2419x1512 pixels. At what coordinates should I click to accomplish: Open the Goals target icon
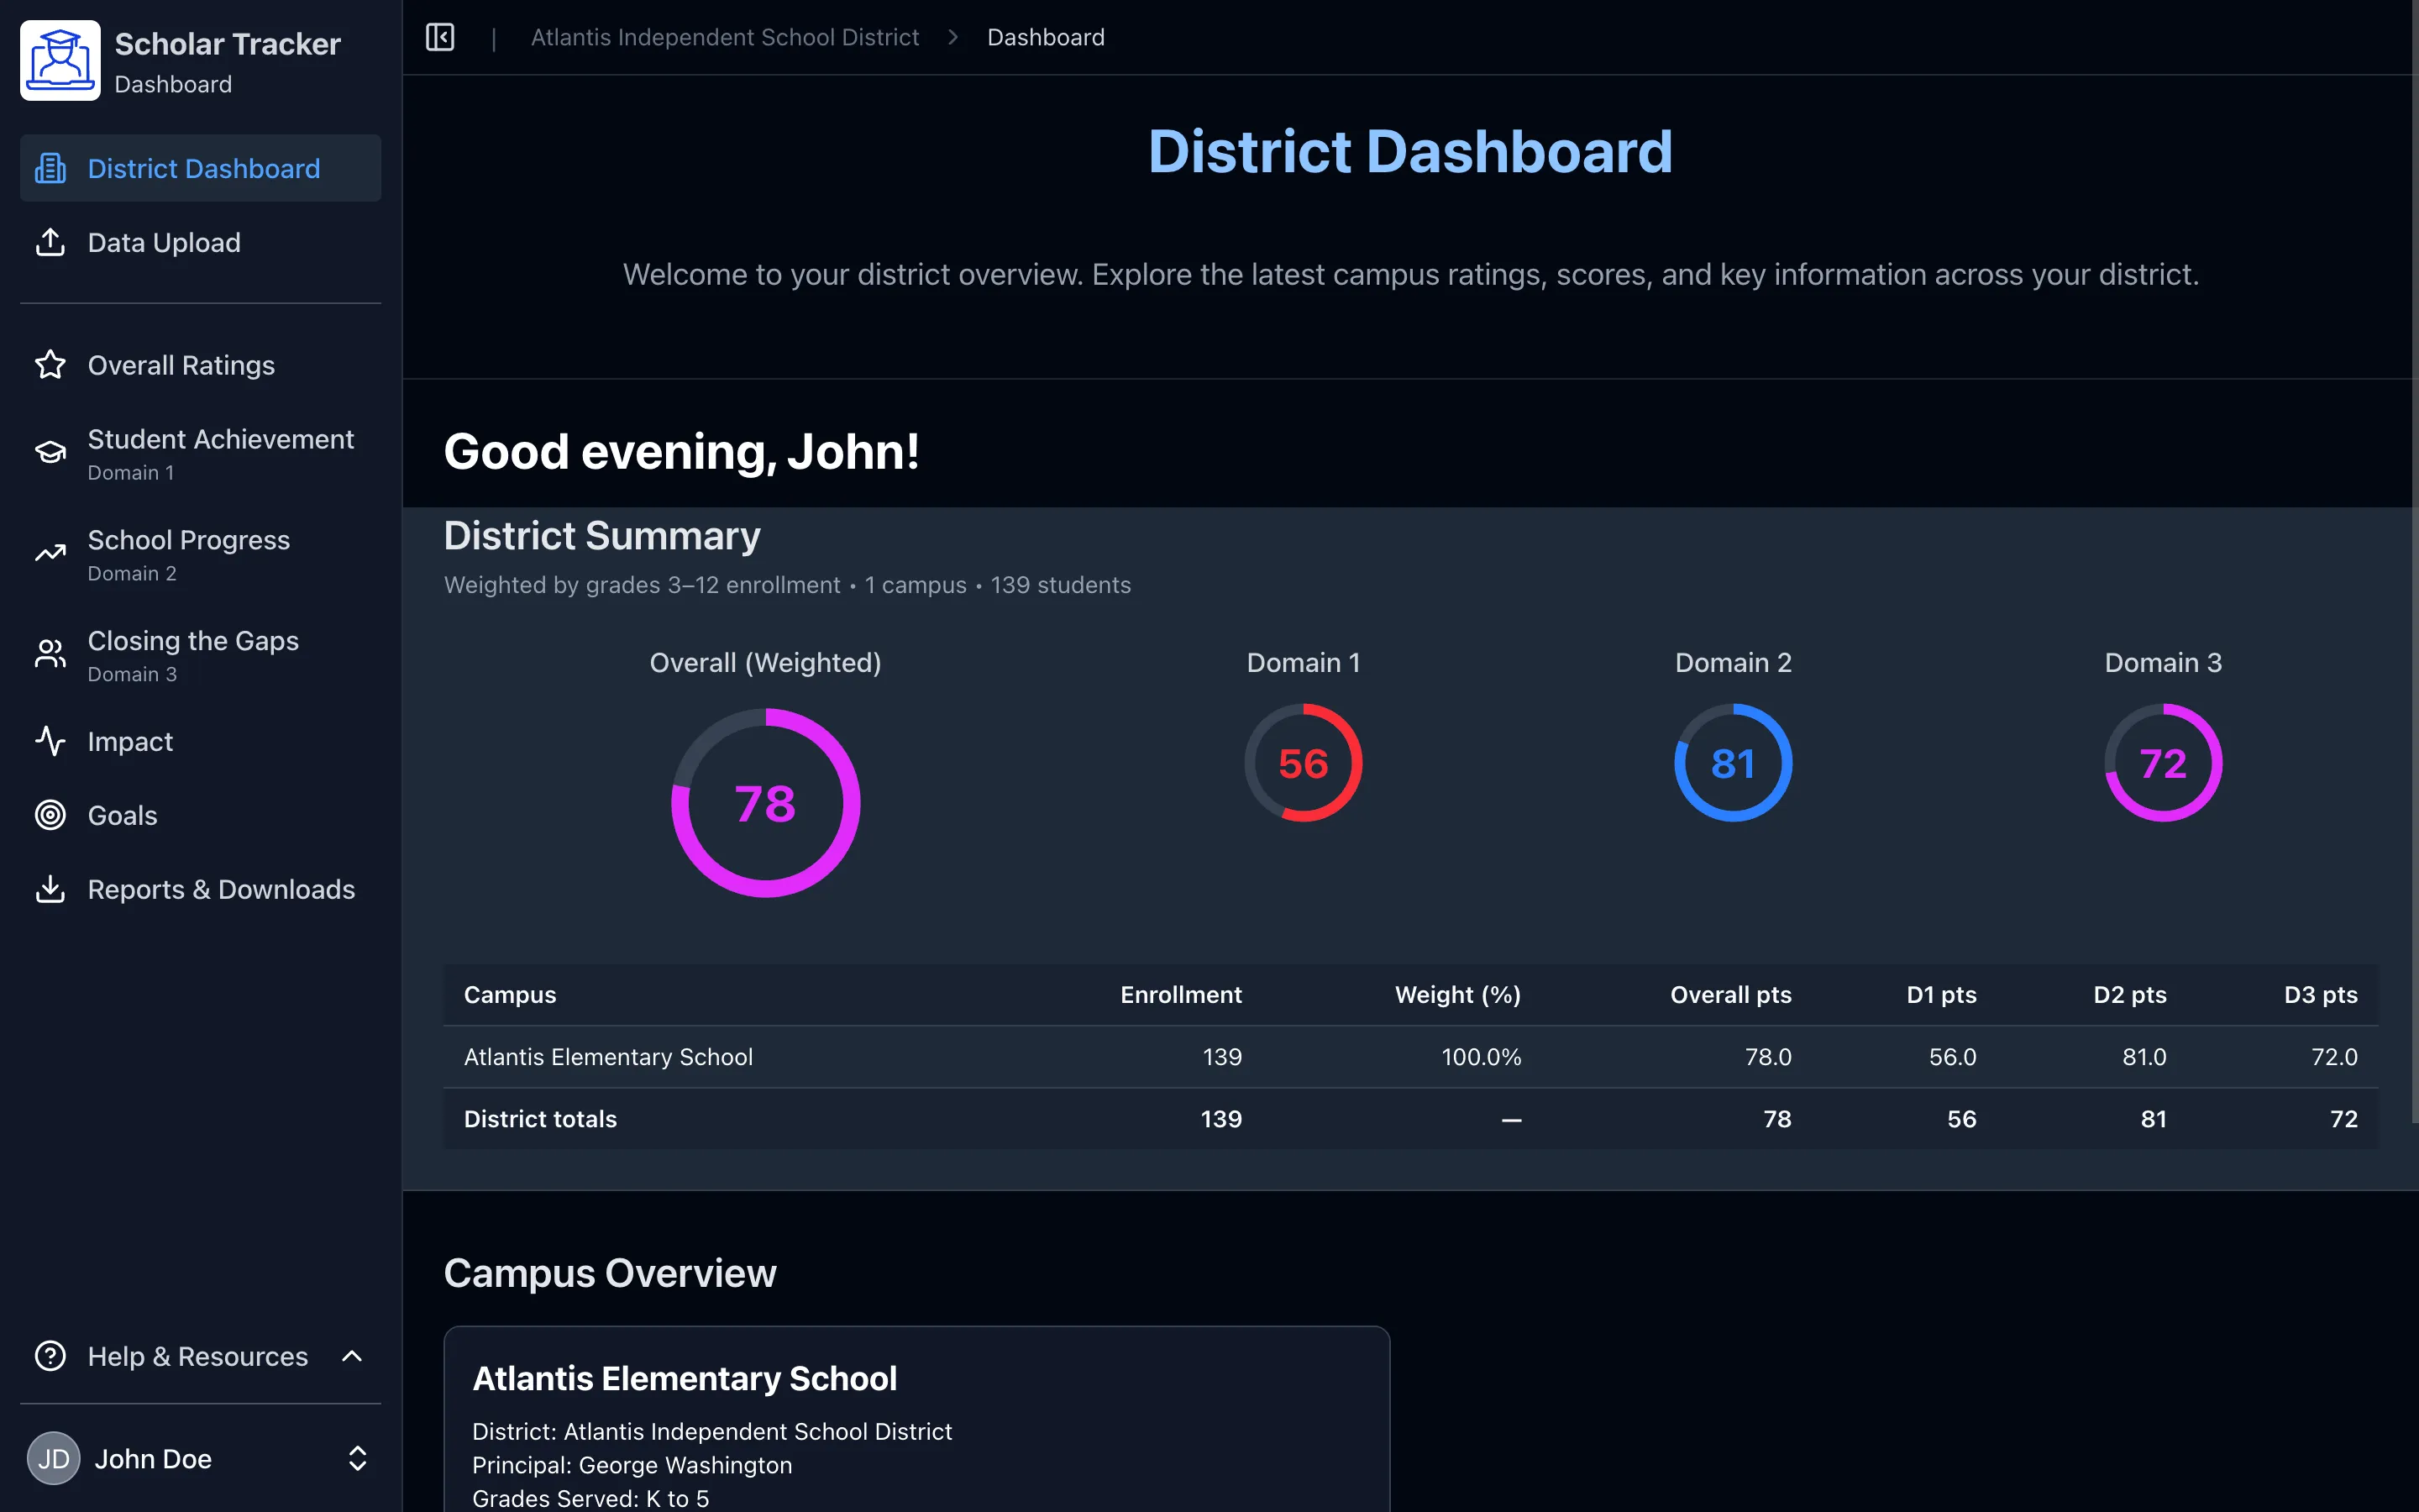click(x=50, y=815)
